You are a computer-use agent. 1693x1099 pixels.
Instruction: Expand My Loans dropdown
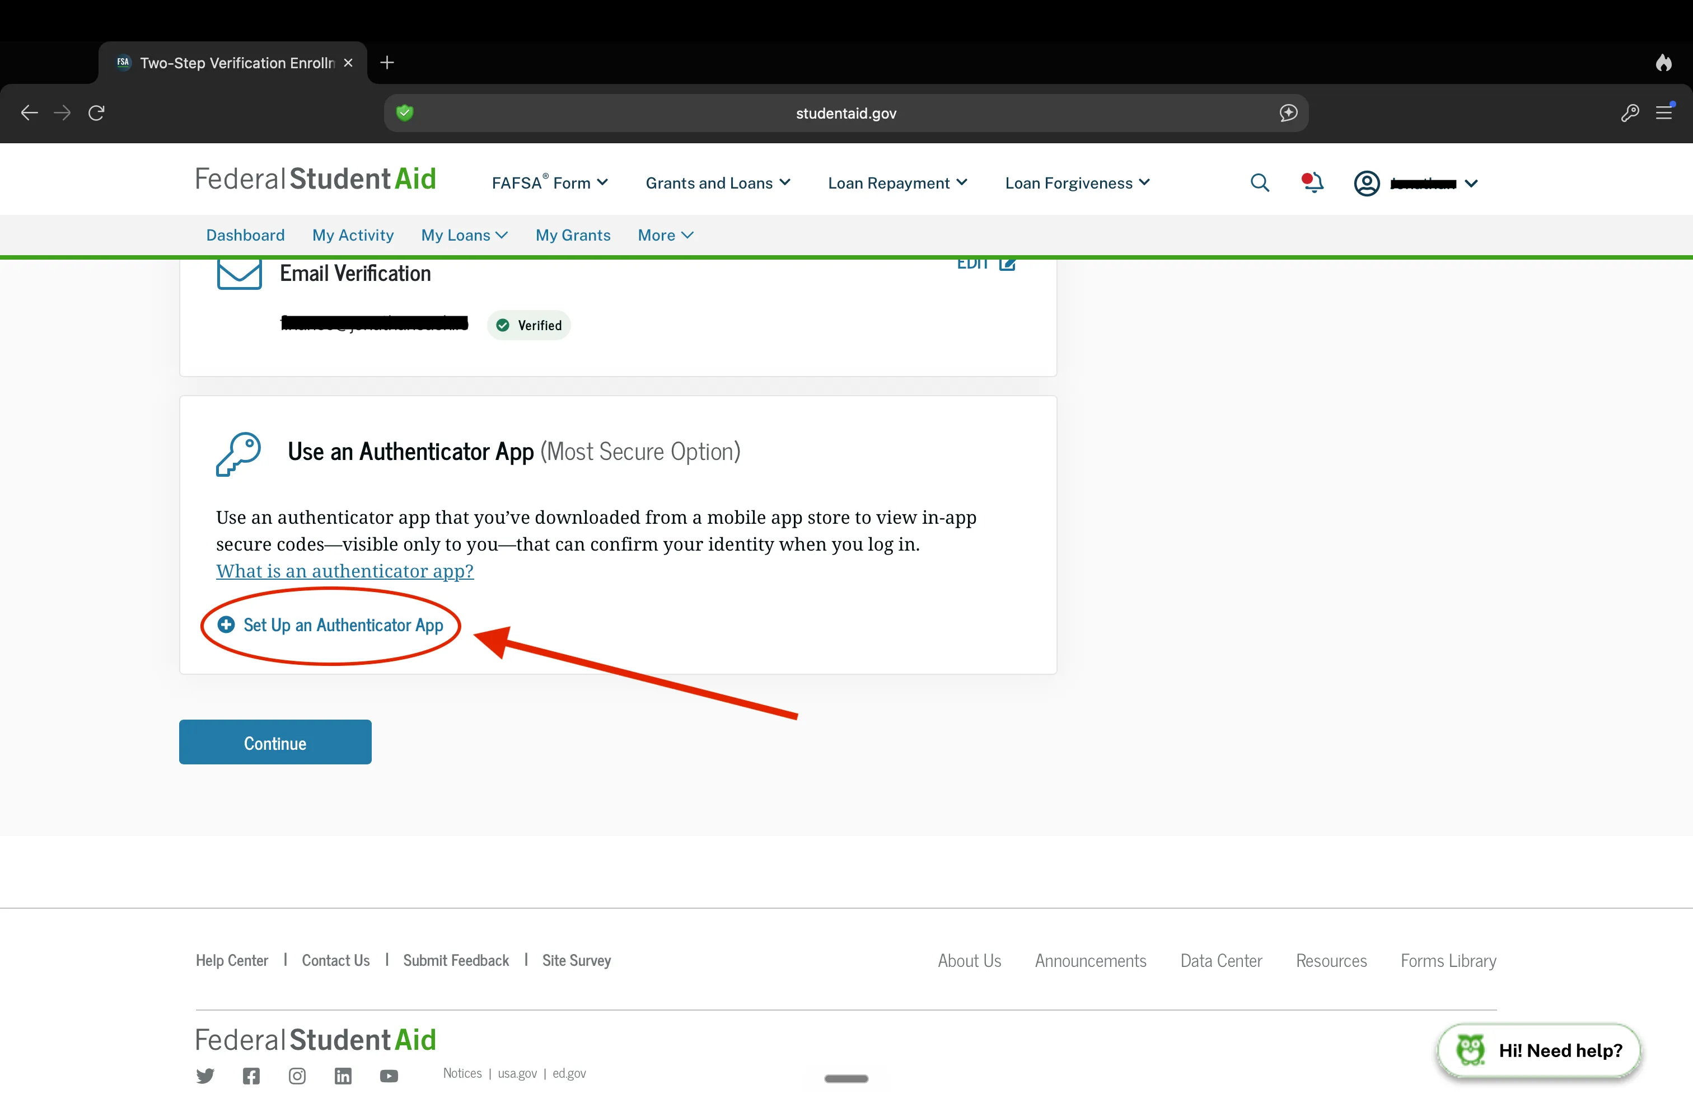[x=465, y=235]
